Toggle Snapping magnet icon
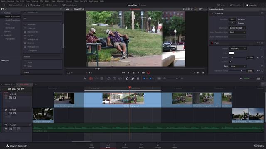 point(127,79)
